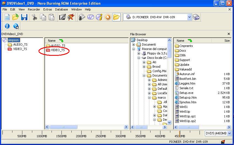This screenshot has height=145, width=234.
Task: Select the simpson disc root node
Action: click(14, 40)
